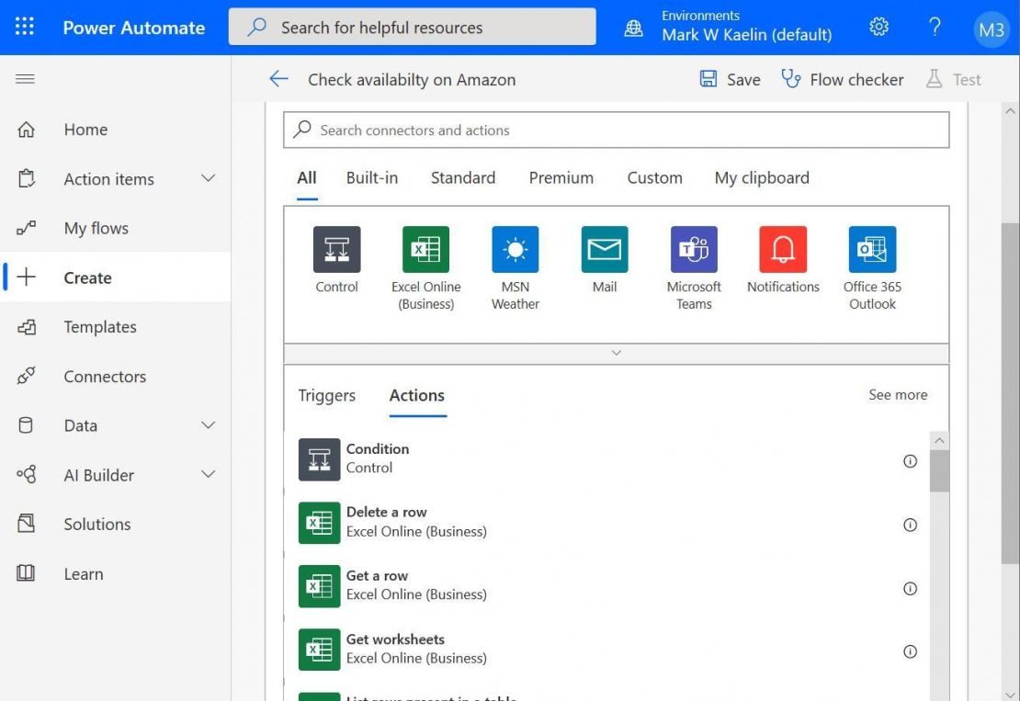The image size is (1020, 701).
Task: Open the MSN Weather connector
Action: [x=515, y=249]
